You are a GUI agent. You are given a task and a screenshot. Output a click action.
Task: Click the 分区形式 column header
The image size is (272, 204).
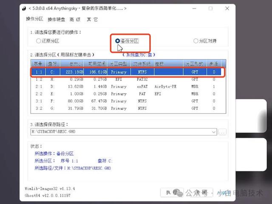pos(195,63)
